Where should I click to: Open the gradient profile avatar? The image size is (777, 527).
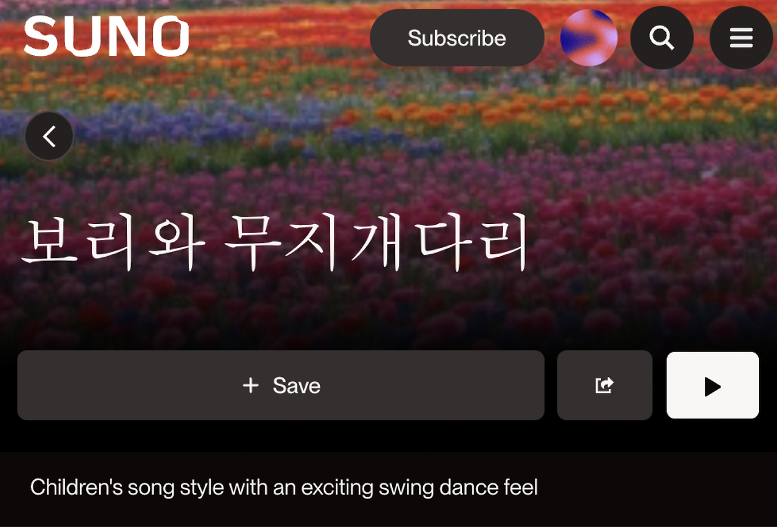589,38
